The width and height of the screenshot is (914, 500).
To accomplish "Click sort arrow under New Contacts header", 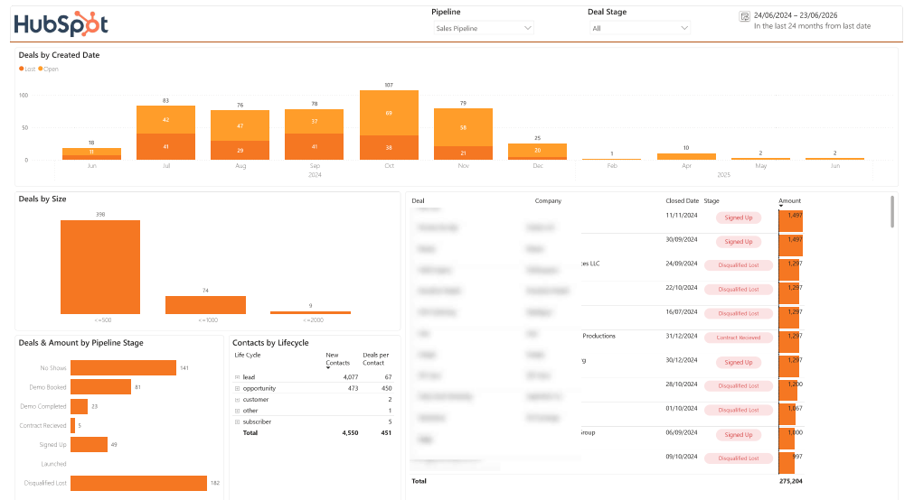I will [328, 368].
